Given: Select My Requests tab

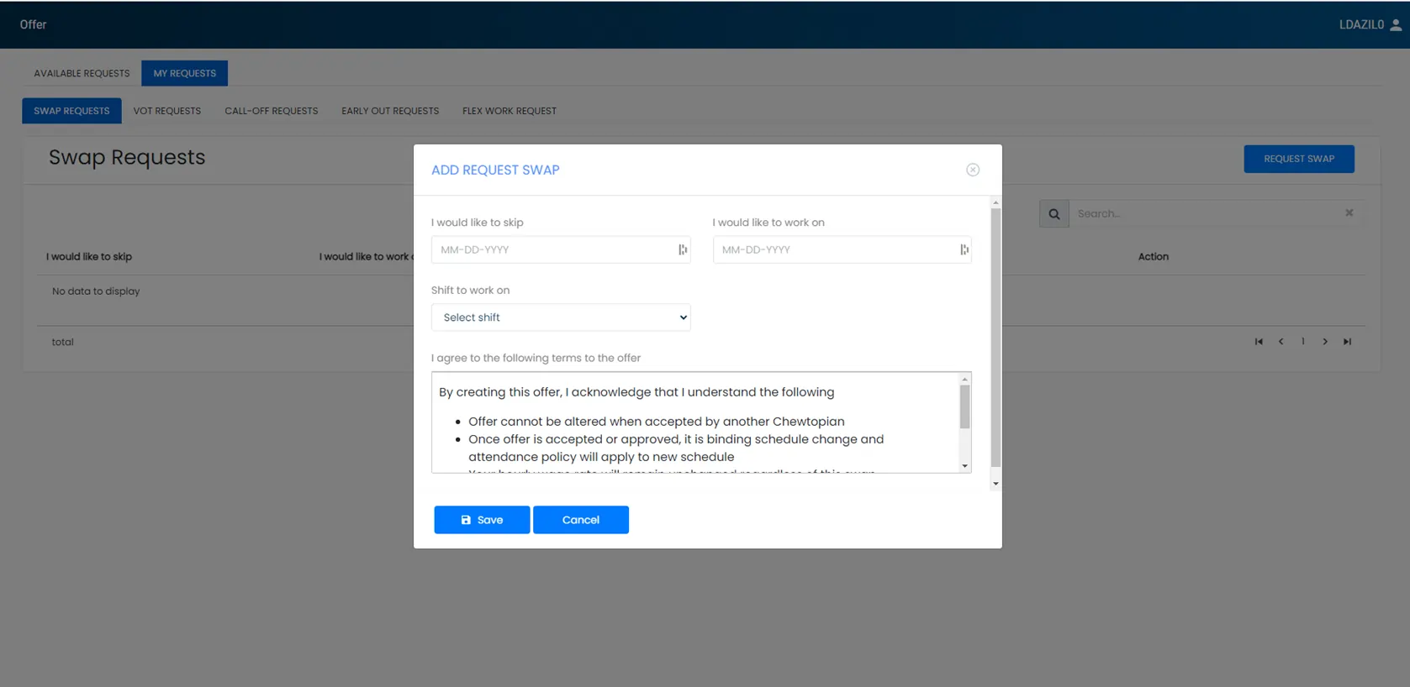Looking at the screenshot, I should click(x=184, y=73).
